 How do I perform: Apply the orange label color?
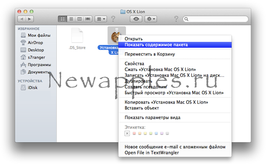tap(140, 134)
